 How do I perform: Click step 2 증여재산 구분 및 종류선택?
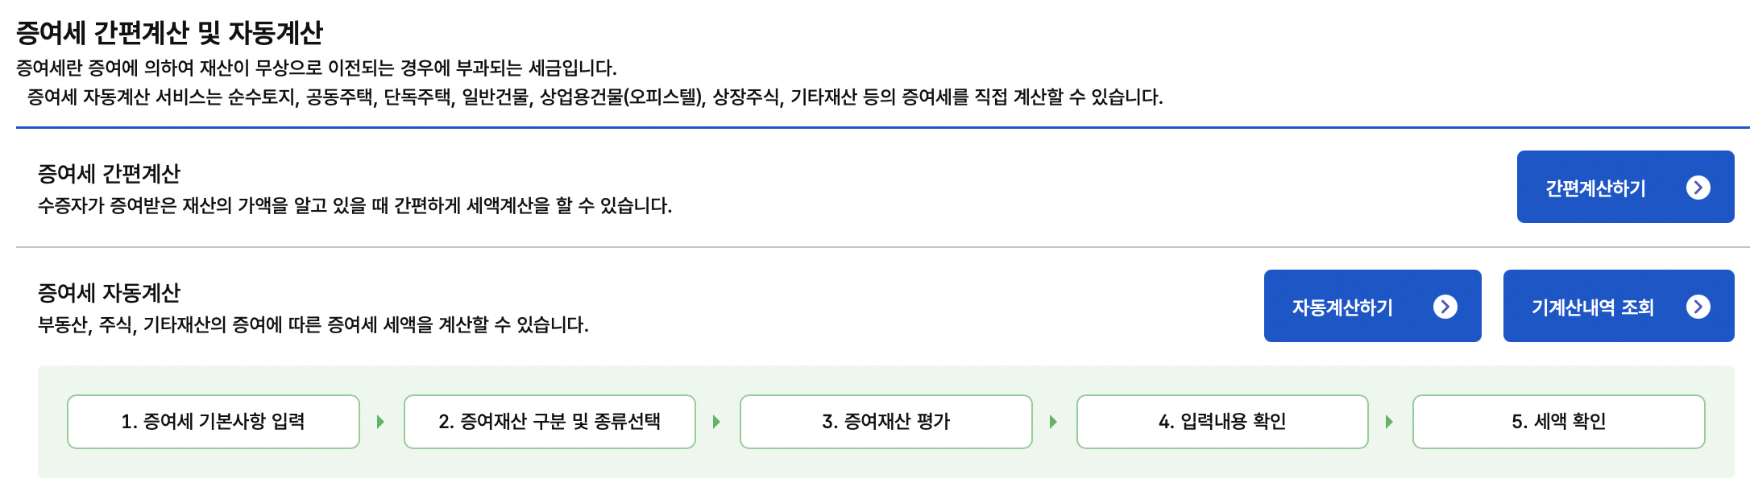pyautogui.click(x=549, y=421)
